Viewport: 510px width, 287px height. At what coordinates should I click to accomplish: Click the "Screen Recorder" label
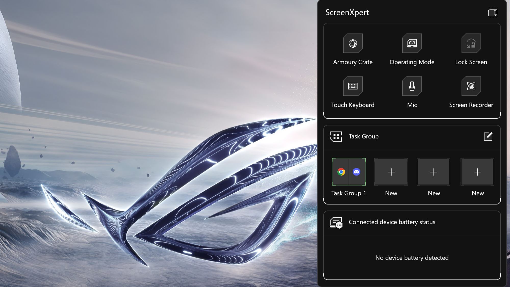click(471, 105)
